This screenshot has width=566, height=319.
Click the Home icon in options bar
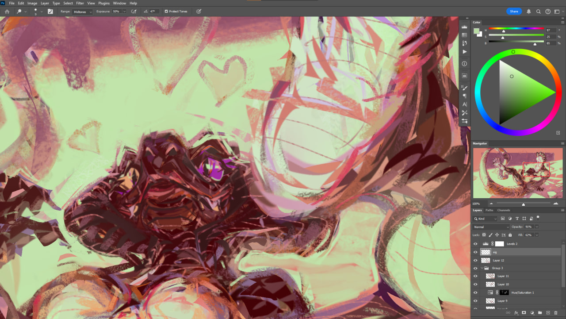(x=7, y=12)
